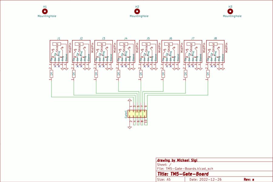Click the ground symbol below Gate1 pin 2
This screenshot has height=182, width=273.
[130, 127]
